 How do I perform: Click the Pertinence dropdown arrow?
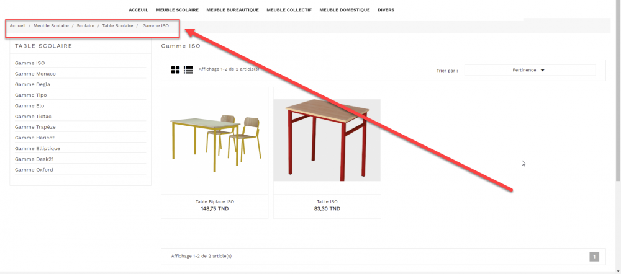[x=543, y=71]
